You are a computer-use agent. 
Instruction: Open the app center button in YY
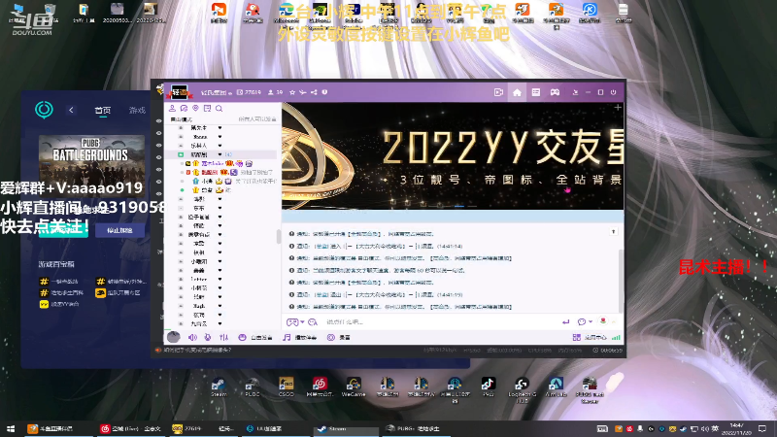tap(590, 337)
